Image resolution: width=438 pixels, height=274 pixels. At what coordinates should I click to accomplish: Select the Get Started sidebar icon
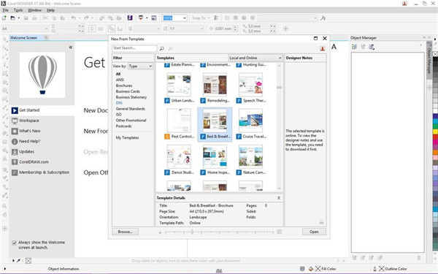15,110
